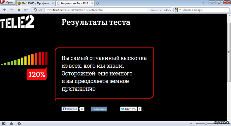
Task: Click the Искать в Google search field
Action: 205,10
